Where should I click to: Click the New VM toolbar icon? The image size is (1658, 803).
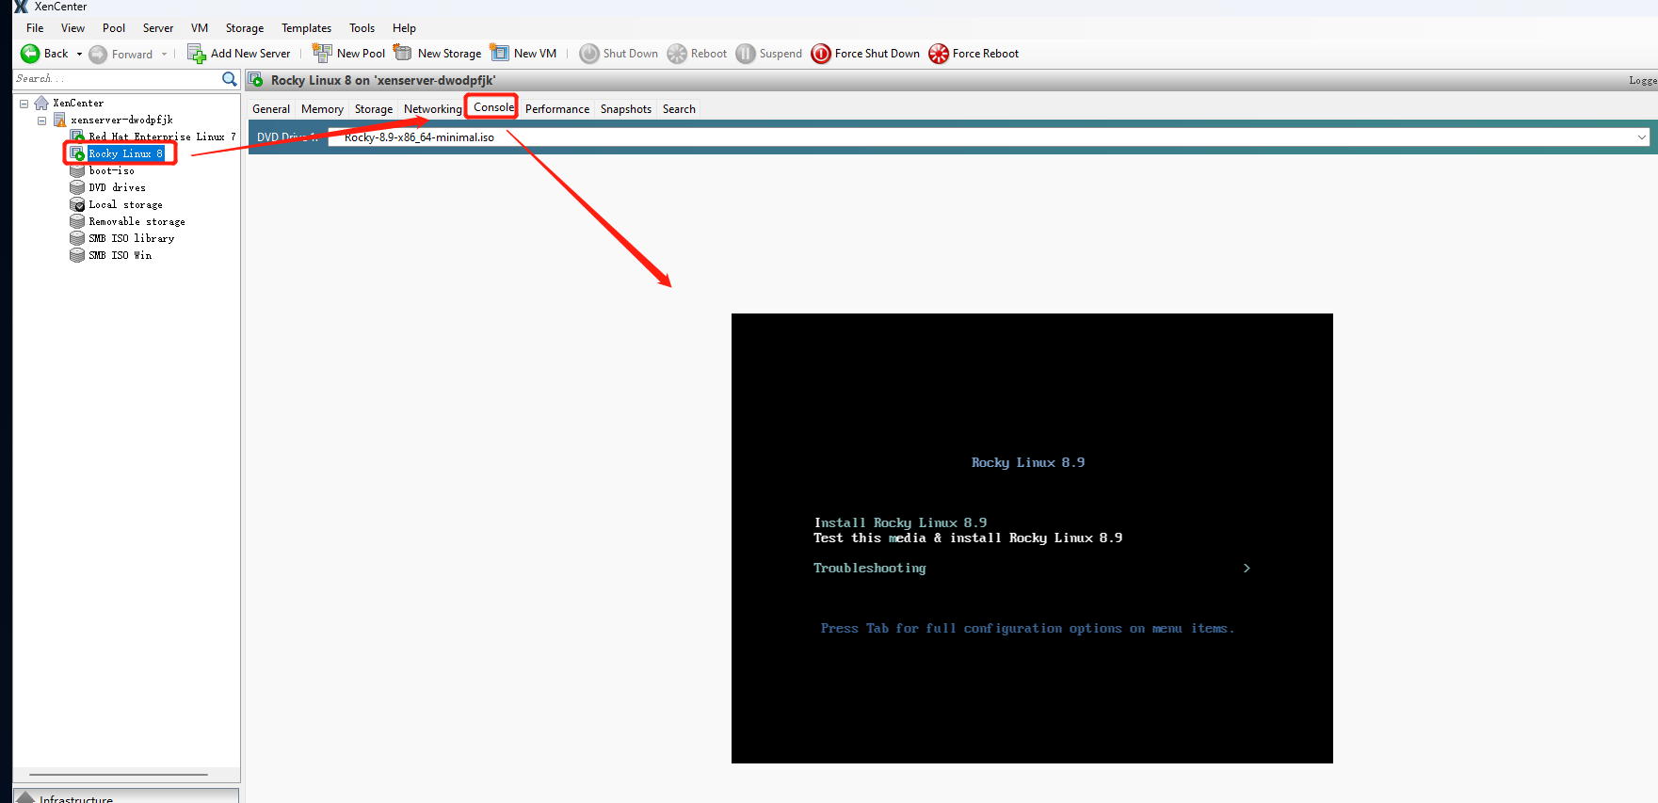coord(500,54)
